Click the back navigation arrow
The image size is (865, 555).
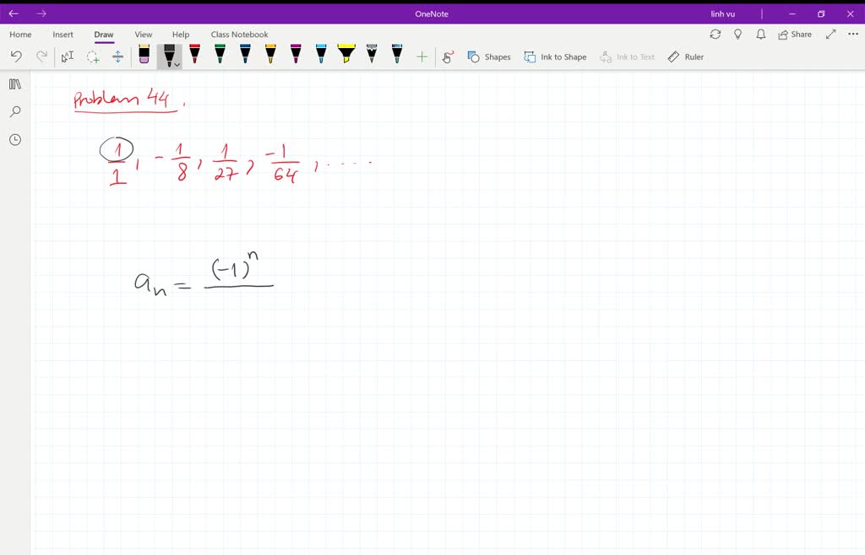point(13,13)
